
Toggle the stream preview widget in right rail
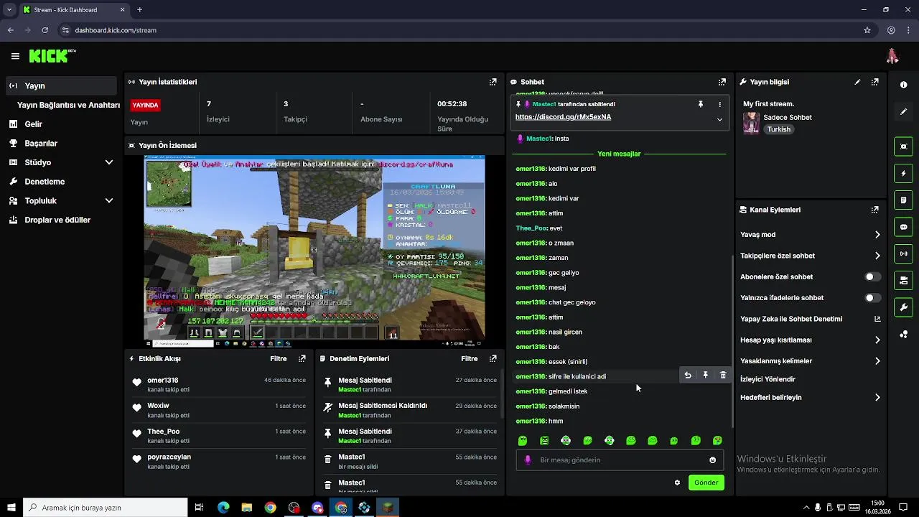pos(903,146)
